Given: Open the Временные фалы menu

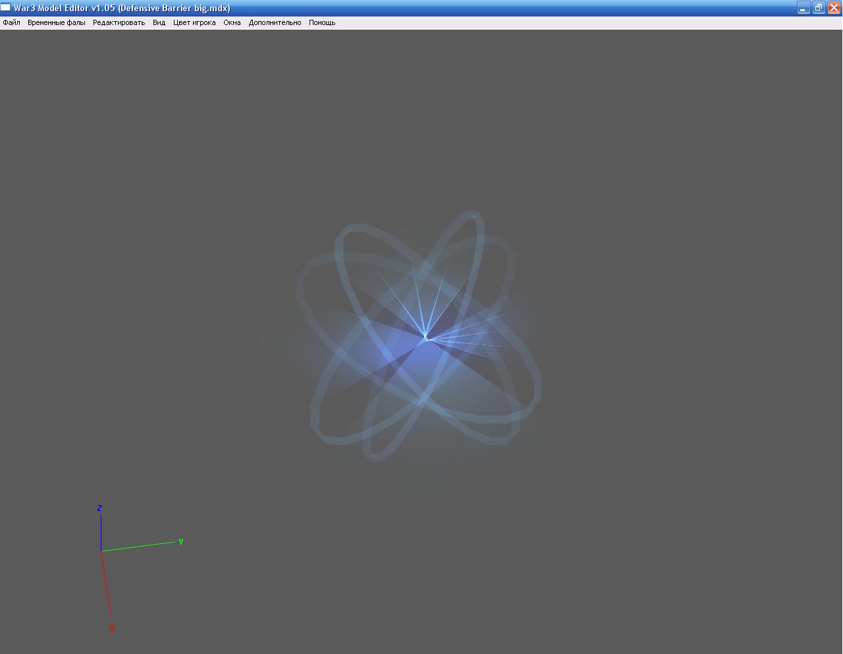Looking at the screenshot, I should click(x=56, y=22).
